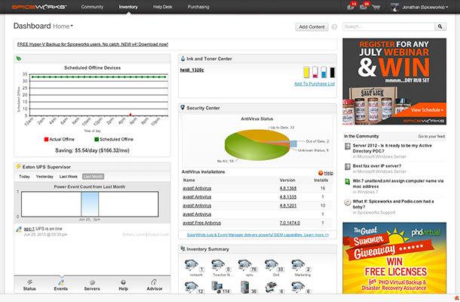Click Go to your feed link

[431, 137]
